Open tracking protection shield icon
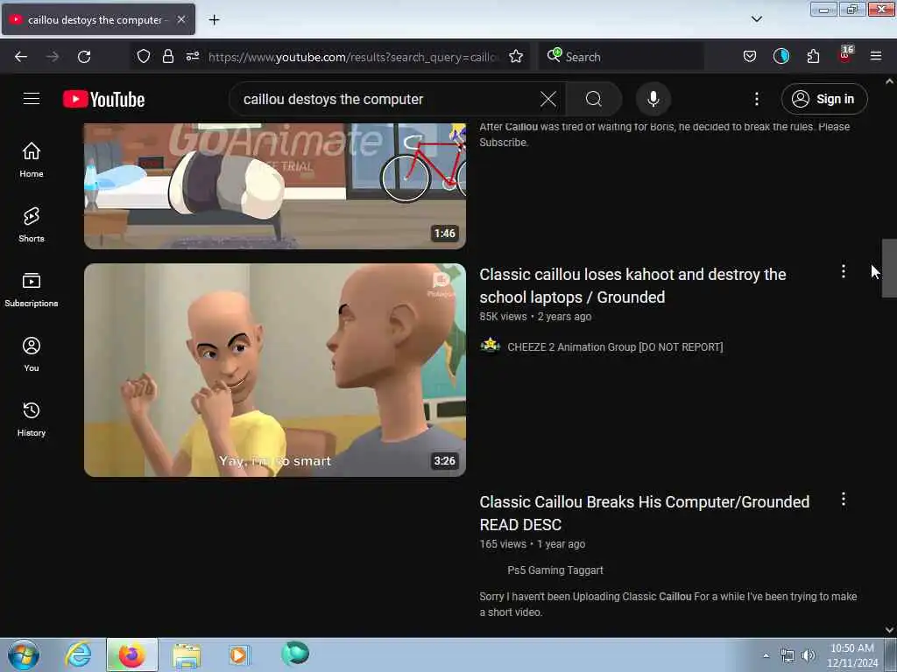The width and height of the screenshot is (897, 672). [144, 56]
